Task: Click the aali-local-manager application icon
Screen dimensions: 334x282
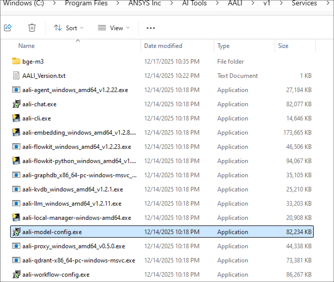Action: (x=16, y=218)
